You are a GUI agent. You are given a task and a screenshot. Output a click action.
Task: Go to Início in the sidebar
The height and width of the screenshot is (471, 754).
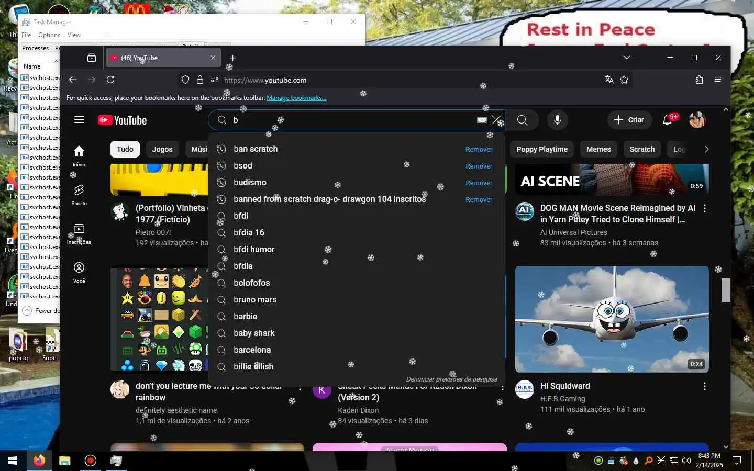(x=79, y=156)
